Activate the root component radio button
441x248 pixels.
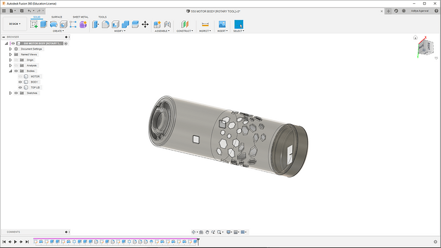[66, 44]
